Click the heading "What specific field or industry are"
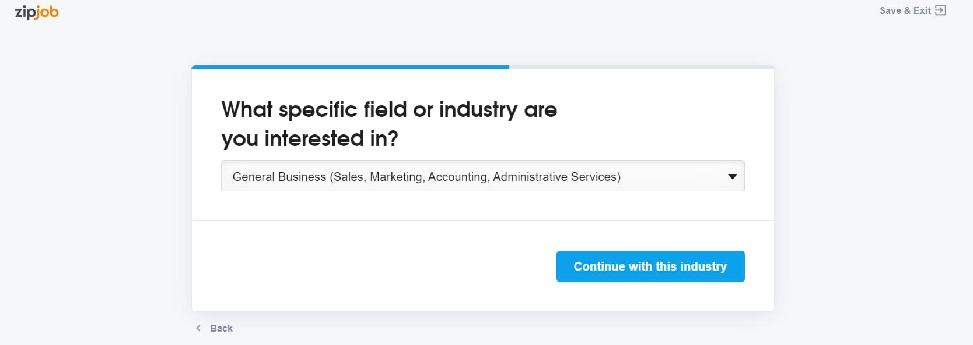 [389, 109]
